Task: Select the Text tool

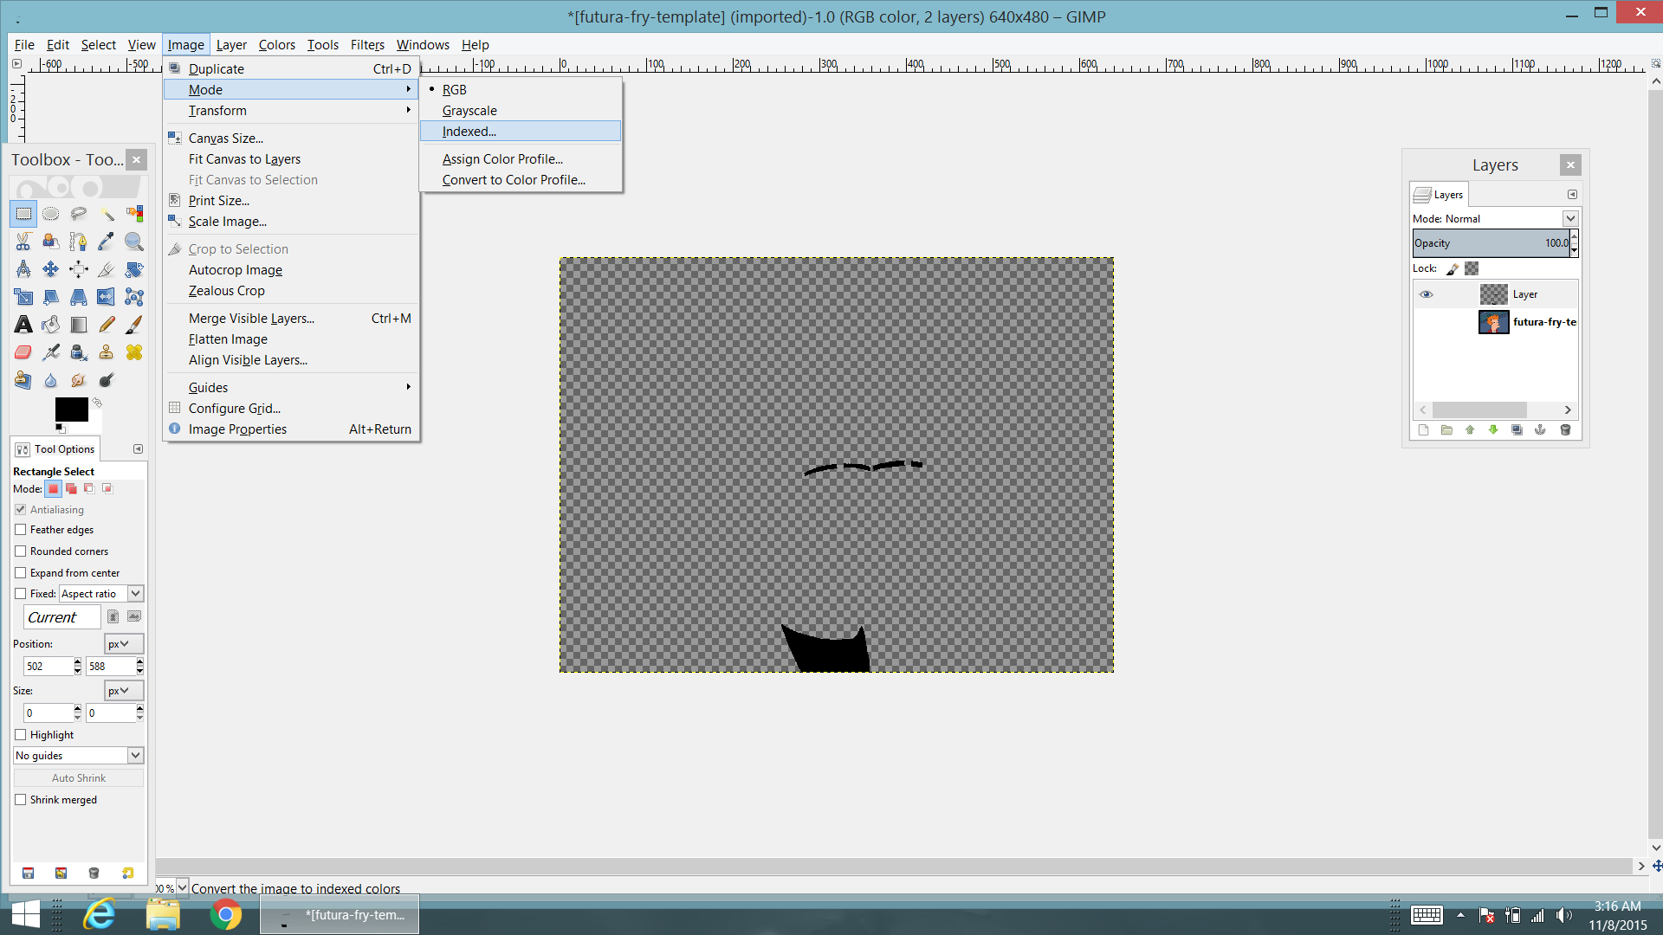Action: coord(23,325)
